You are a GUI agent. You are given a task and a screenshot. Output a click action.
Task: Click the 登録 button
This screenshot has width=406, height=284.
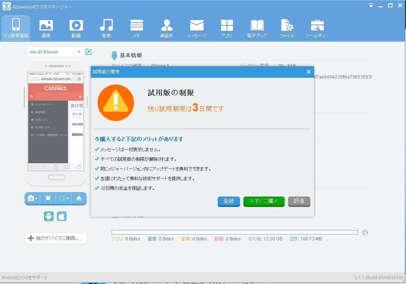click(228, 201)
